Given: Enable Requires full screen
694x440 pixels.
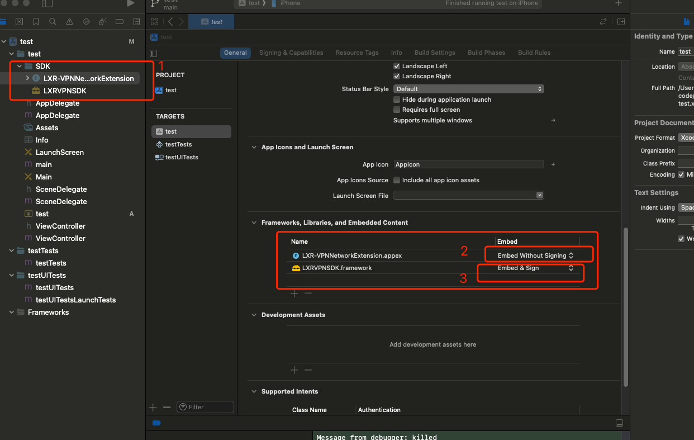Looking at the screenshot, I should 397,110.
